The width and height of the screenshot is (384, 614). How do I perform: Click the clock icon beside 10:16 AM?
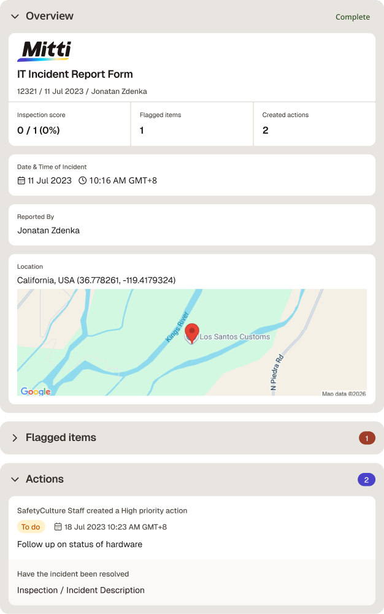click(83, 180)
